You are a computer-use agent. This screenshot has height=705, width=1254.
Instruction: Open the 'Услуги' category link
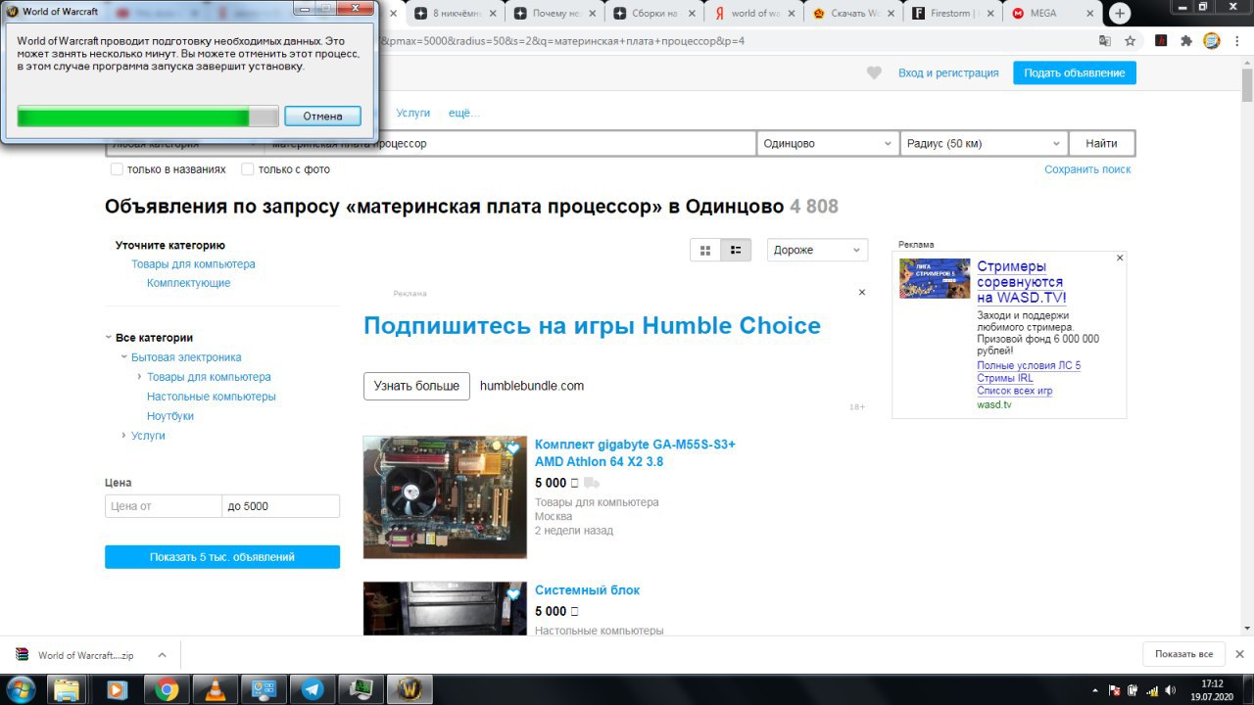point(412,113)
